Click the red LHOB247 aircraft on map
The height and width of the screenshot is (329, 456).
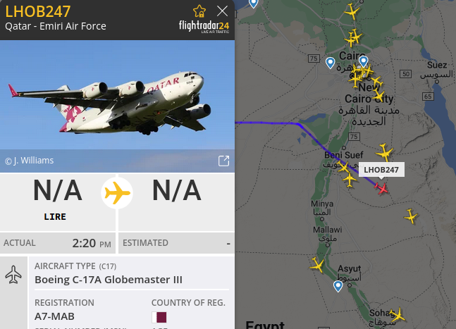381,188
